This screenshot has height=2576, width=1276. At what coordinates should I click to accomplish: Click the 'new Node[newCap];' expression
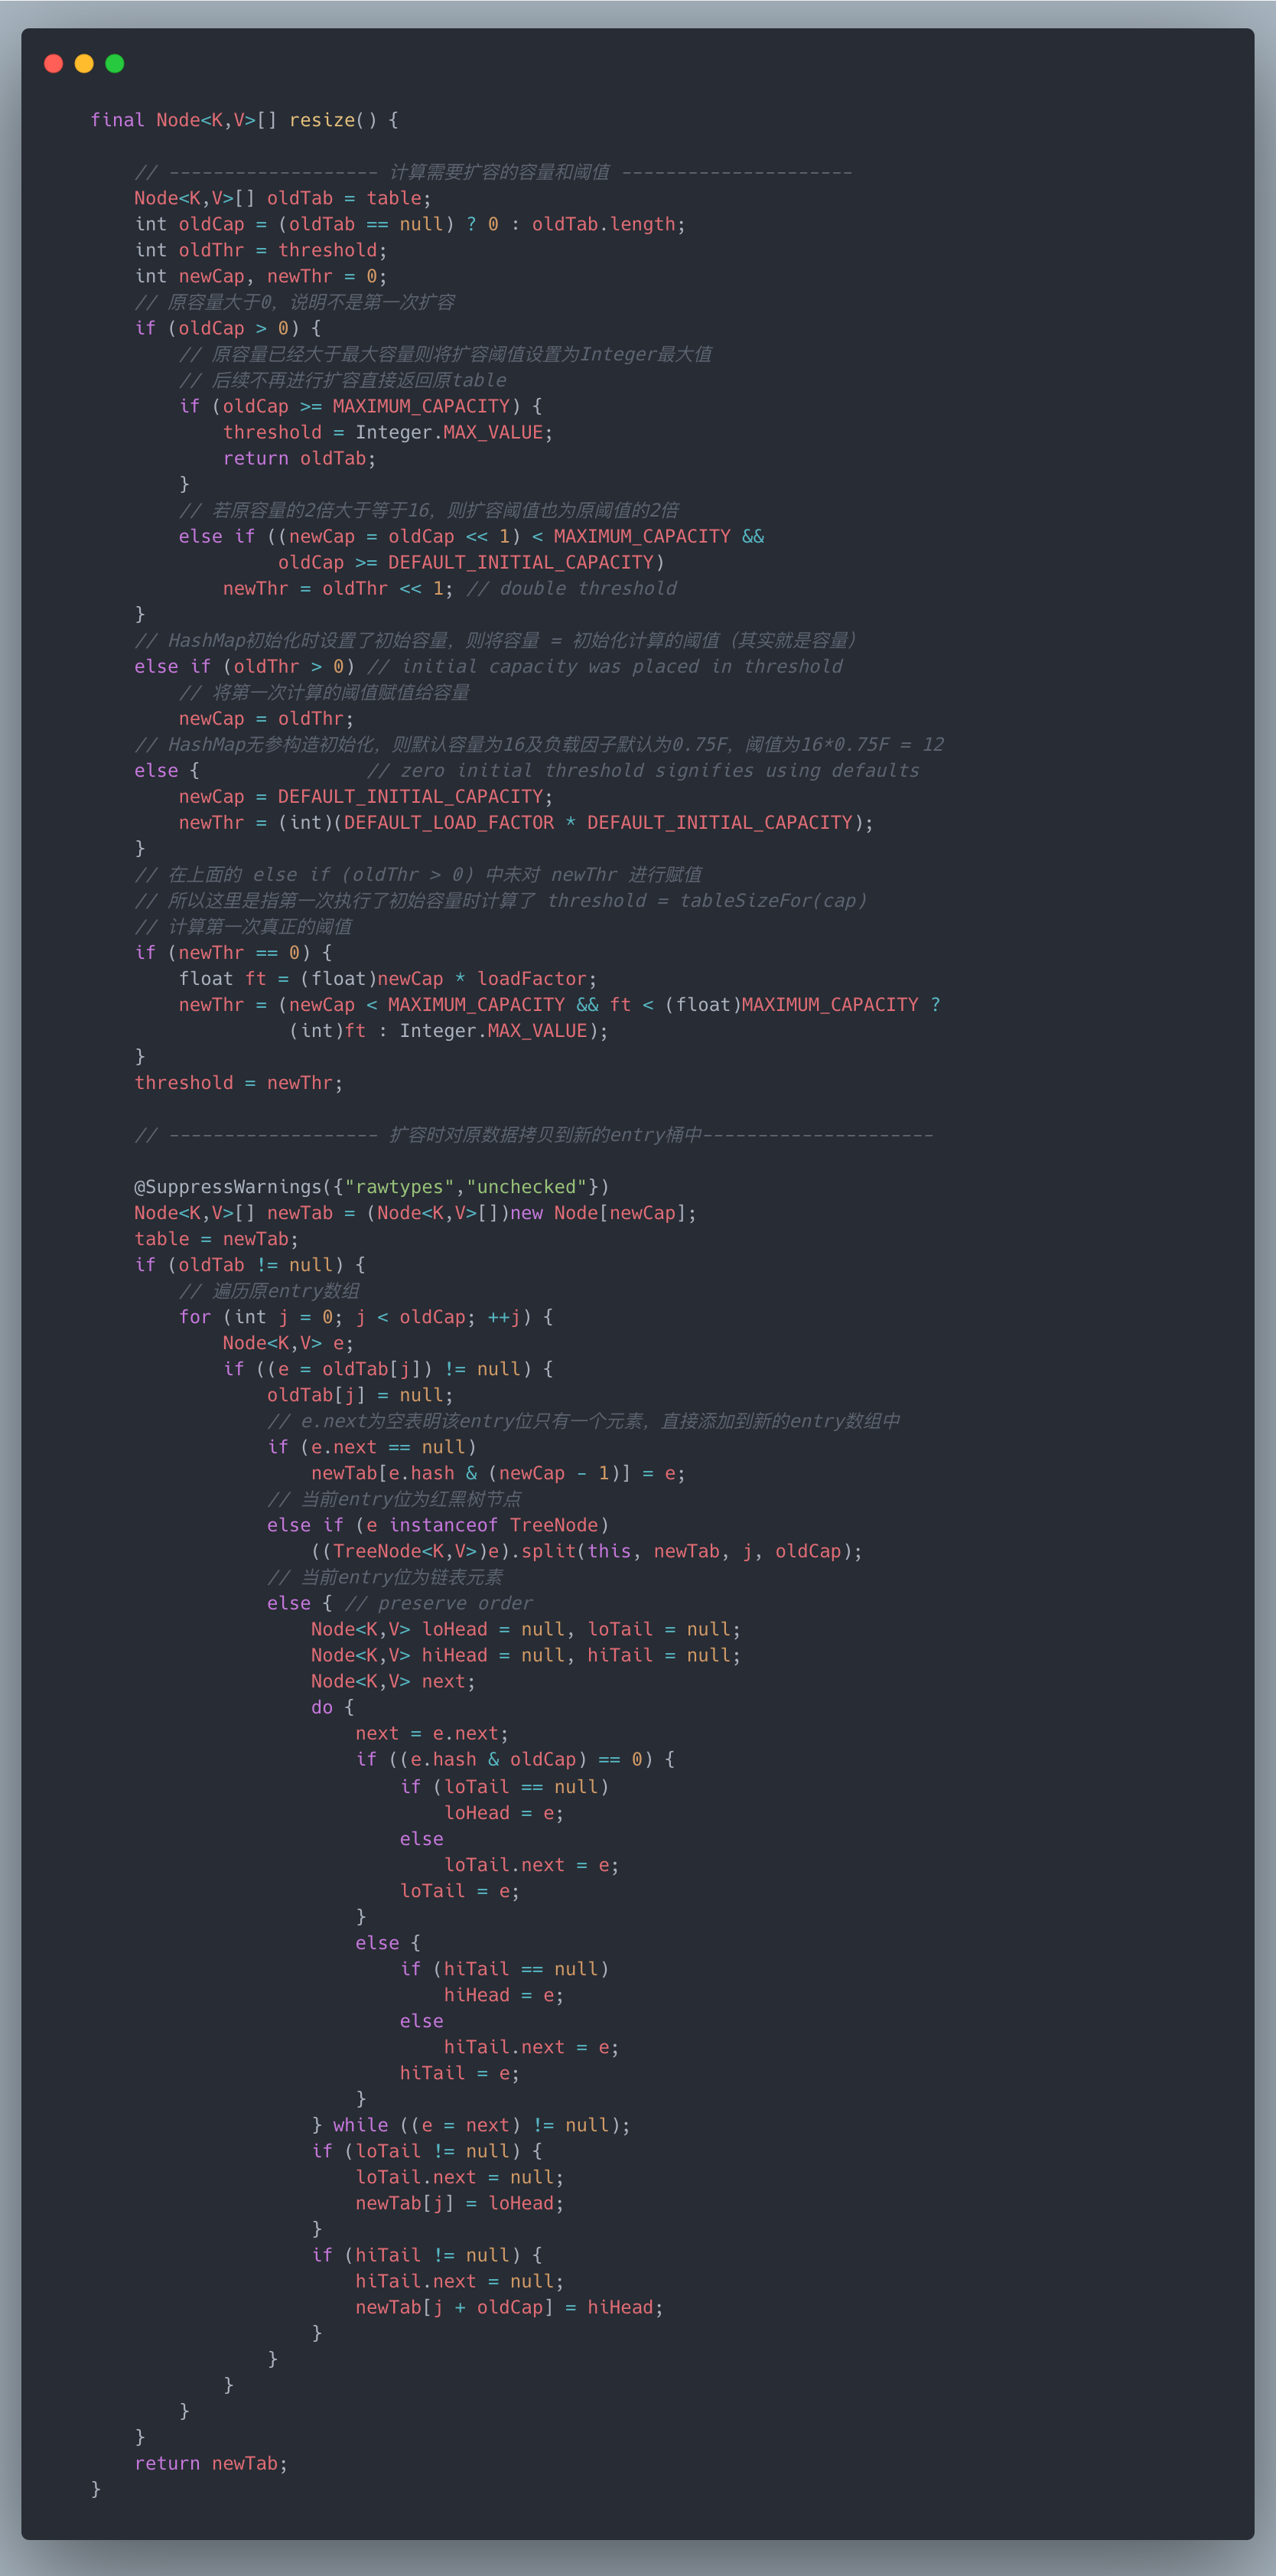(x=604, y=1212)
